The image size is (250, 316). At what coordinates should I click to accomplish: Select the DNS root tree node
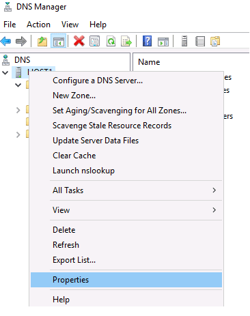pos(22,60)
